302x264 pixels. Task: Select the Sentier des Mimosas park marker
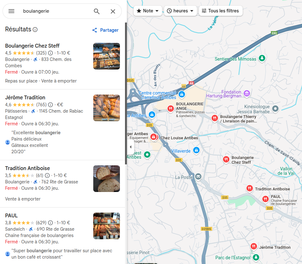pos(262,58)
